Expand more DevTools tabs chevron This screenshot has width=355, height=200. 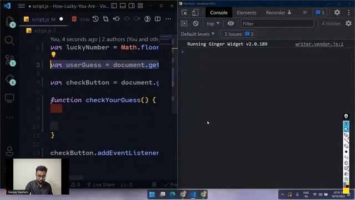pos(305,12)
